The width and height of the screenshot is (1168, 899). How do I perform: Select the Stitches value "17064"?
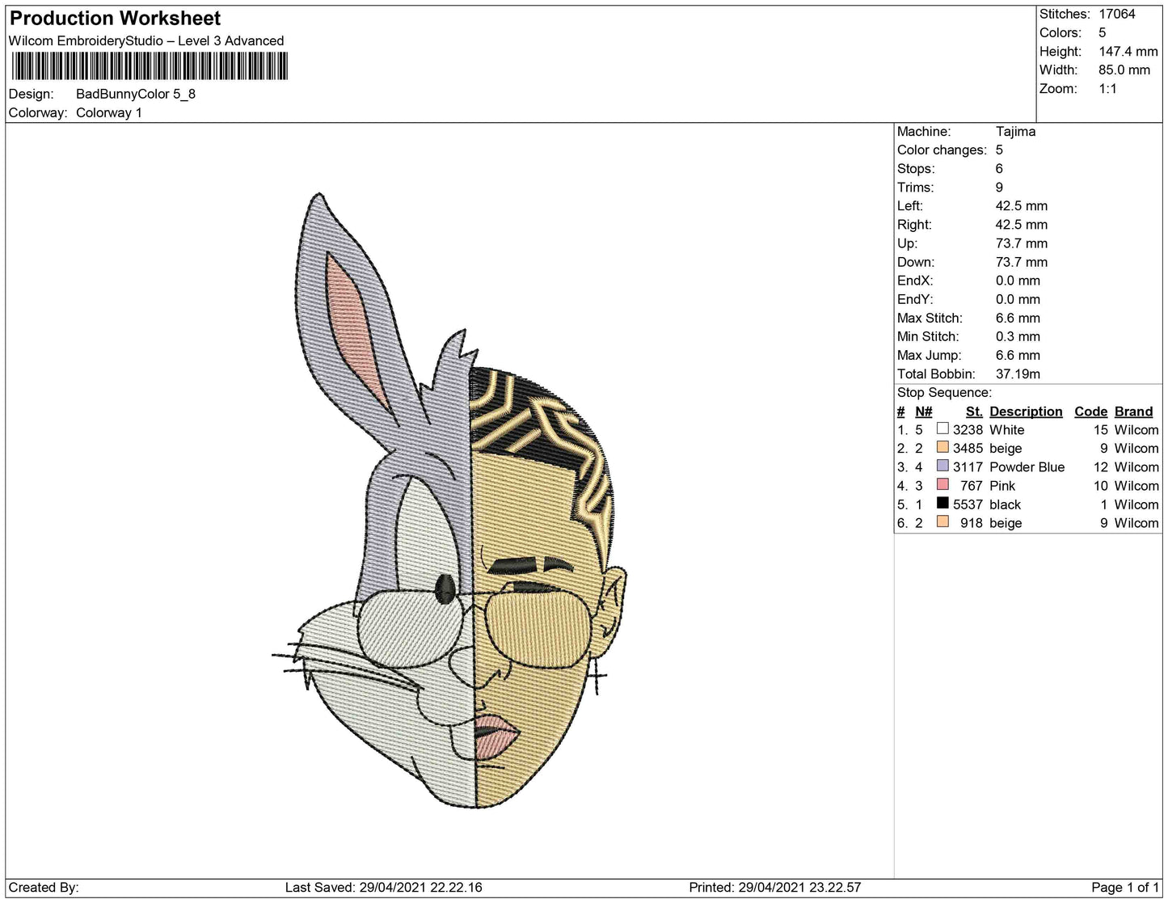[1117, 14]
